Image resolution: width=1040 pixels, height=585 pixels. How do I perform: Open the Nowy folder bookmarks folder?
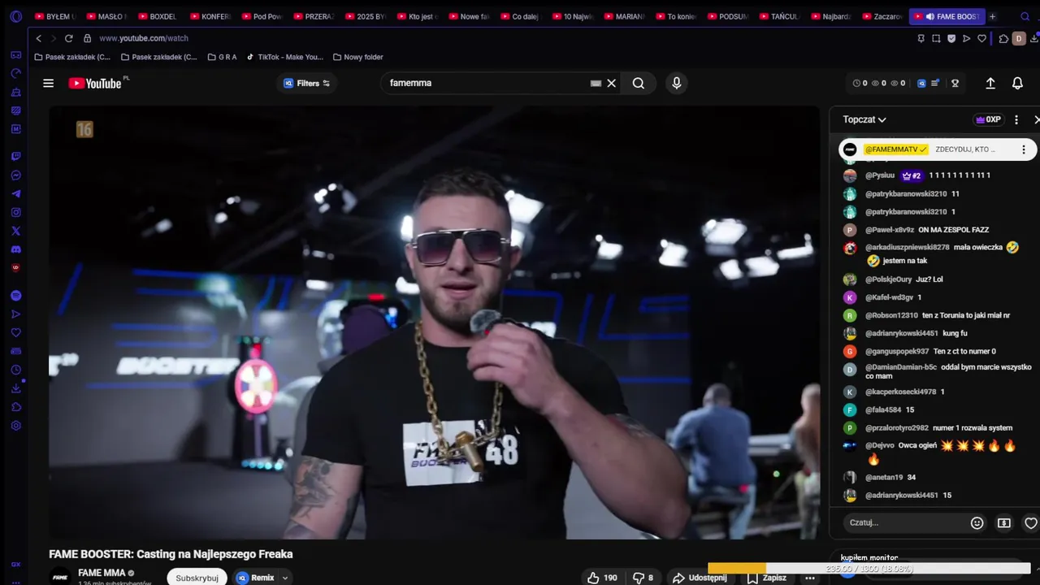pyautogui.click(x=357, y=57)
